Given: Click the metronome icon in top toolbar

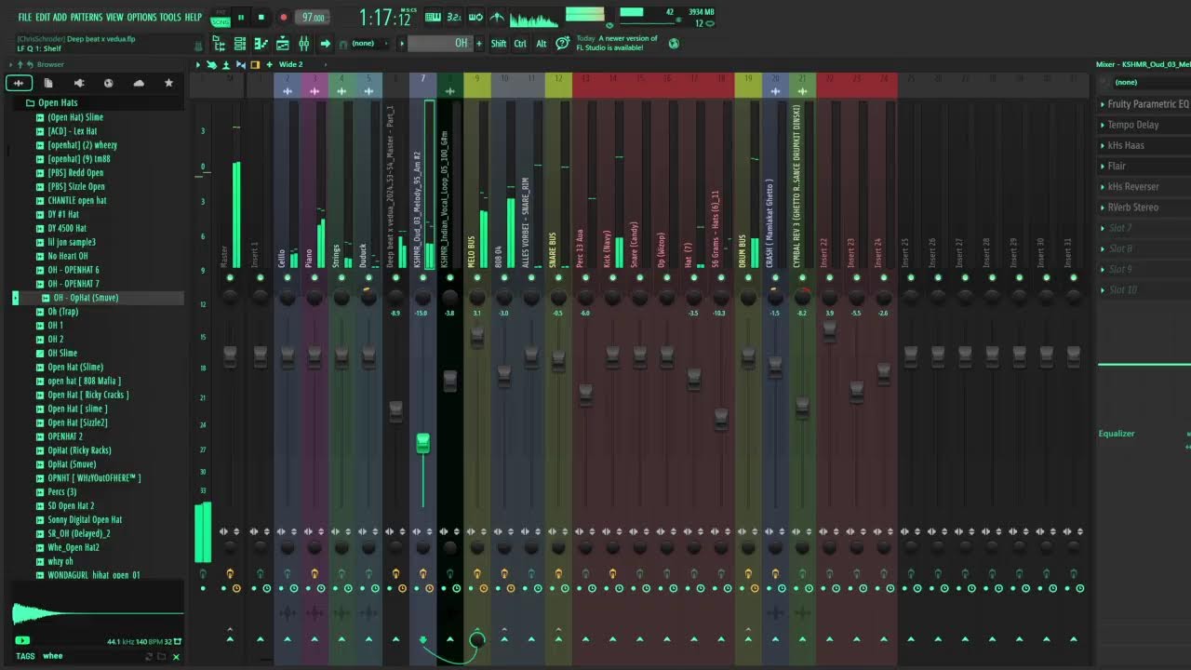Looking at the screenshot, I should tap(497, 17).
